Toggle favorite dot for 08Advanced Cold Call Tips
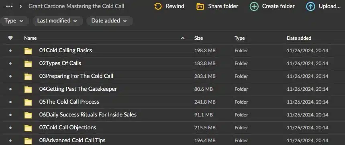The height and width of the screenshot is (145, 345). tap(10, 140)
